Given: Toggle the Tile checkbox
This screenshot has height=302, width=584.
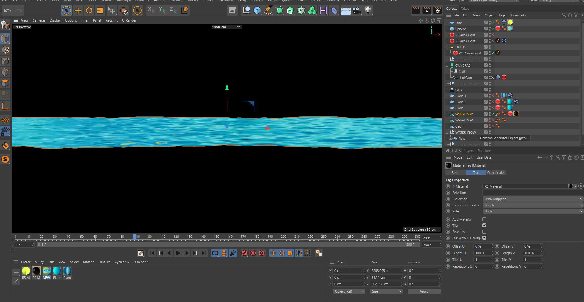Looking at the screenshot, I should click(484, 226).
